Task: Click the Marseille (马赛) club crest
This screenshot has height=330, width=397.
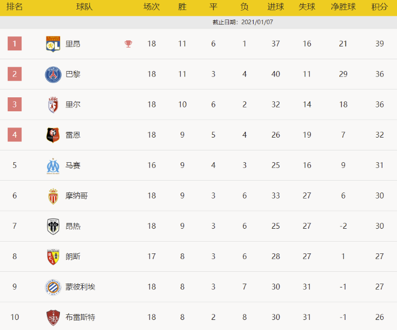Action: point(53,166)
